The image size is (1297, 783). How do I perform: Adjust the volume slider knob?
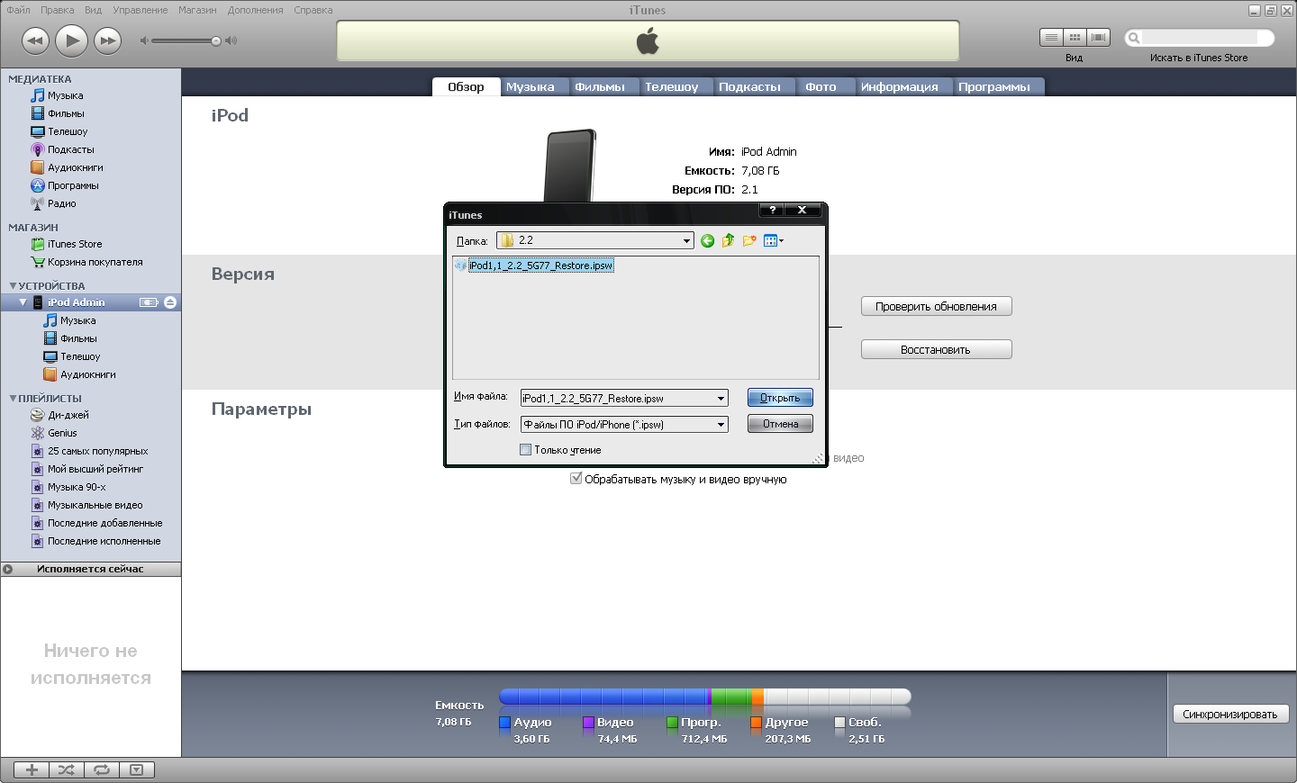click(216, 40)
